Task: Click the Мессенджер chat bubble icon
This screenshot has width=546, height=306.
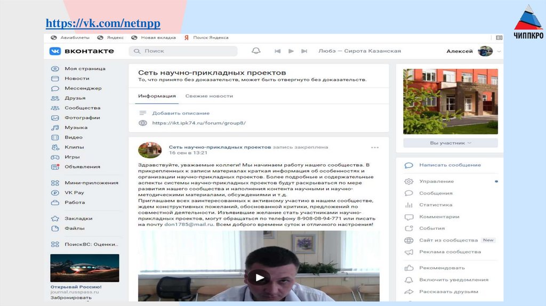Action: coord(55,88)
